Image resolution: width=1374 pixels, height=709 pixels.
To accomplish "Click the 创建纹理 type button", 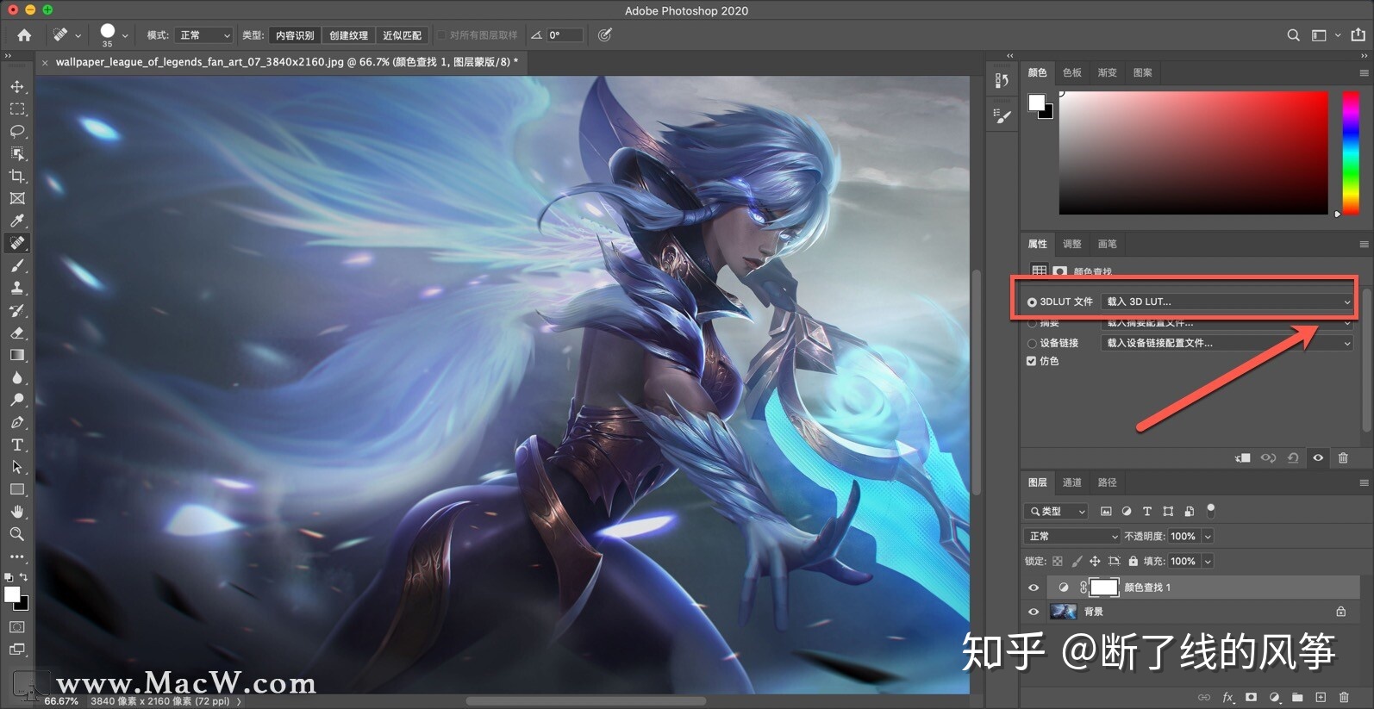I will point(348,35).
